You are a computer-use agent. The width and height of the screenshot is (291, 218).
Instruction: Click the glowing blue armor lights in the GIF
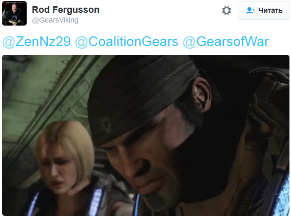96,202
